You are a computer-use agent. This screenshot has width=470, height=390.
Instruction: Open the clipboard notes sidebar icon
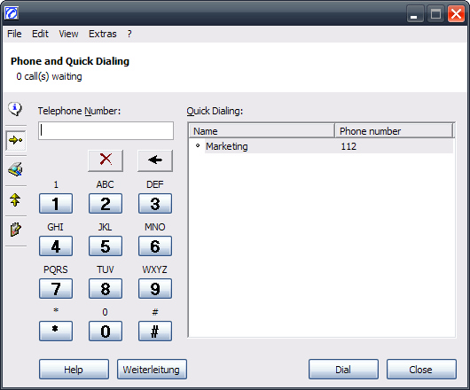(x=16, y=230)
